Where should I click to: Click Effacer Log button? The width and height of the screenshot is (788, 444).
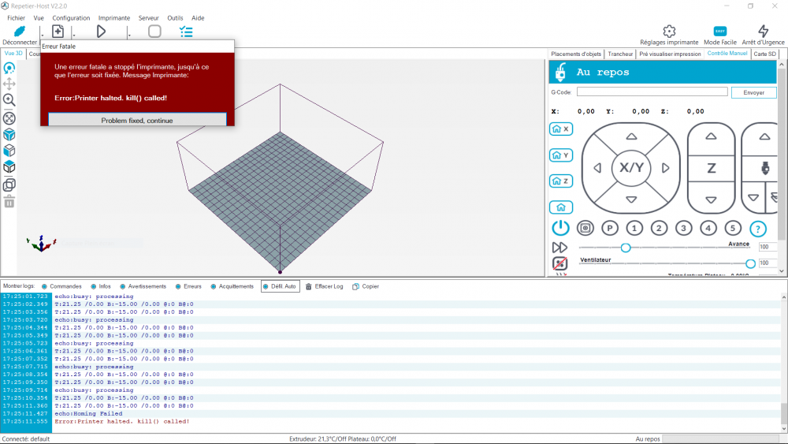pyautogui.click(x=324, y=286)
